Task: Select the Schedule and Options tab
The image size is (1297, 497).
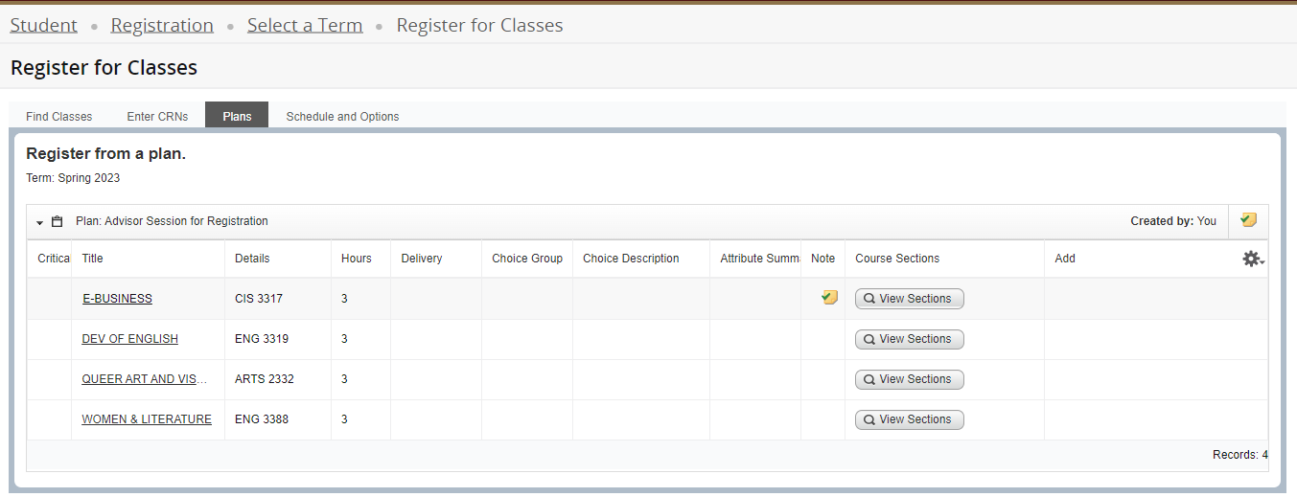Action: pos(342,117)
